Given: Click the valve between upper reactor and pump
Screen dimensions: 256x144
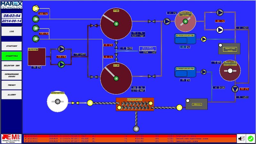Looking at the screenshot, I should (151, 21).
